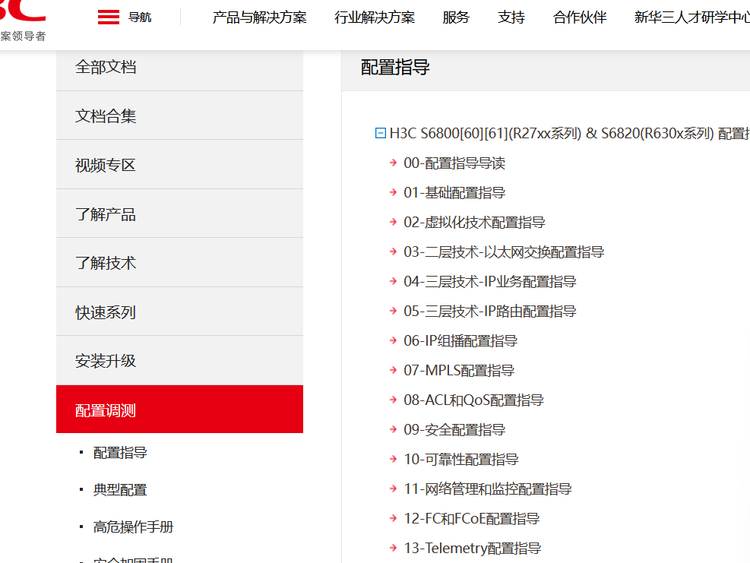Click the red arrow beside 01-基础配置指导

click(393, 193)
